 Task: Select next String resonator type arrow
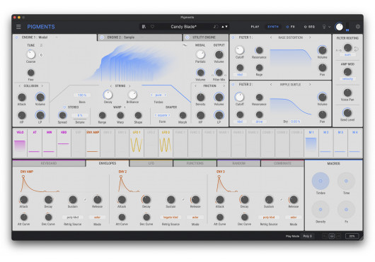coord(129,85)
